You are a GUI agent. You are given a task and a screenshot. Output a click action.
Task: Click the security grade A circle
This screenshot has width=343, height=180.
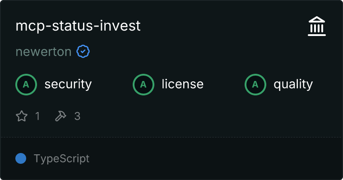(26, 84)
